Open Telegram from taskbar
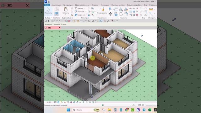Screen dimensions: 201x113 [x=144, y=110]
